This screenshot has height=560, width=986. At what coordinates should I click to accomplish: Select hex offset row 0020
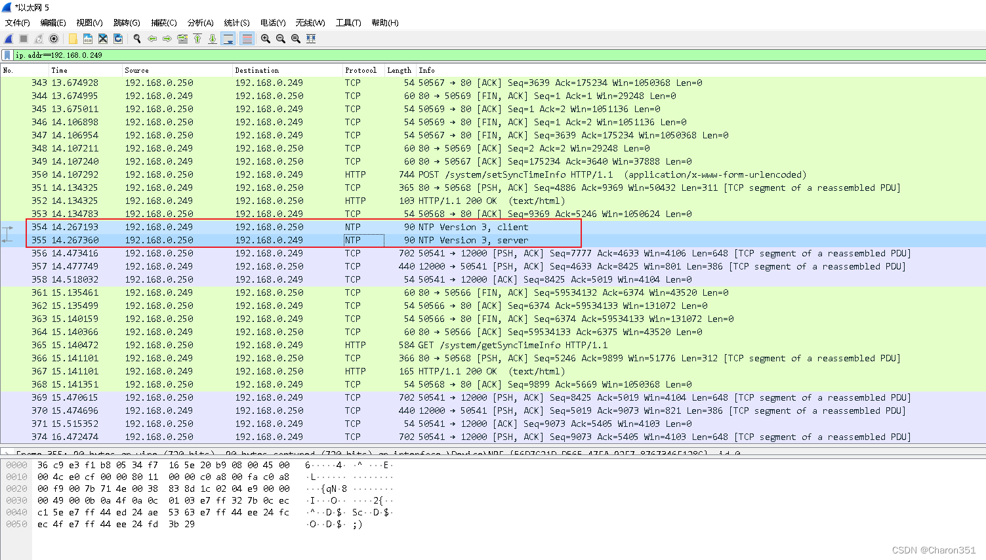(x=16, y=489)
